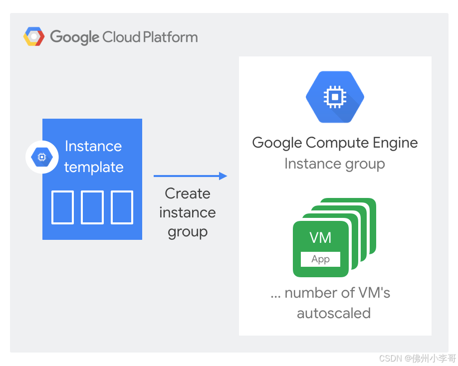
Task: Click the blue arrow pointing to instance group
Action: 190,176
